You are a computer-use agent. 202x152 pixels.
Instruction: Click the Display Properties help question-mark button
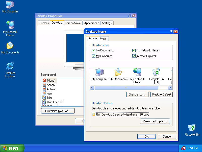(130, 16)
